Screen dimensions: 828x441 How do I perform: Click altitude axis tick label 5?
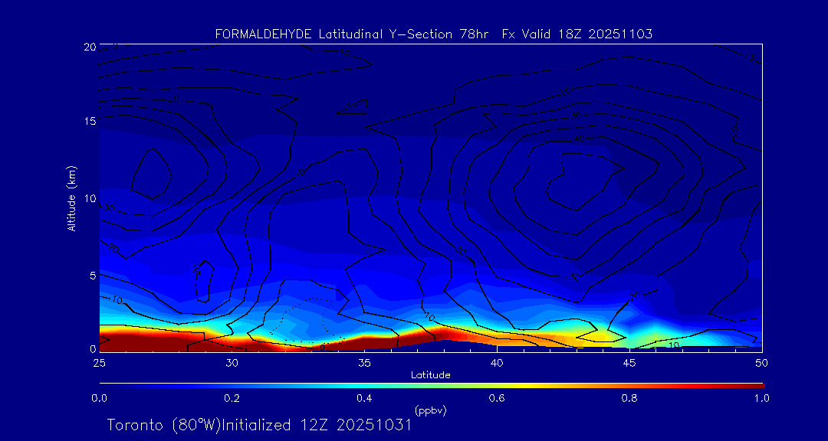(x=93, y=275)
